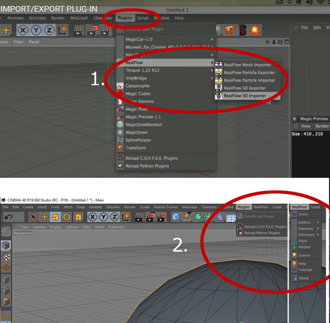
Task: Select the Scale tool in lower toolbar
Action: [x=55, y=217]
